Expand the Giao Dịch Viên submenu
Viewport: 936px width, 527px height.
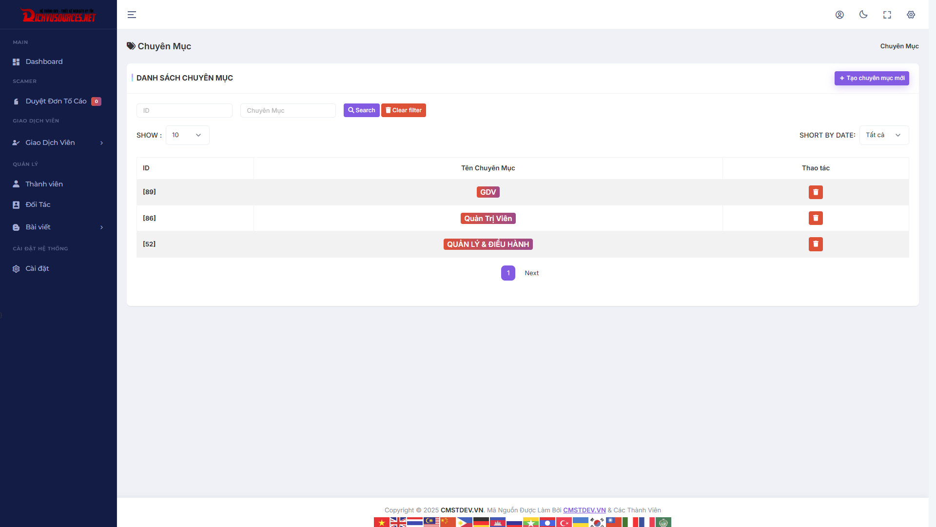tap(58, 142)
